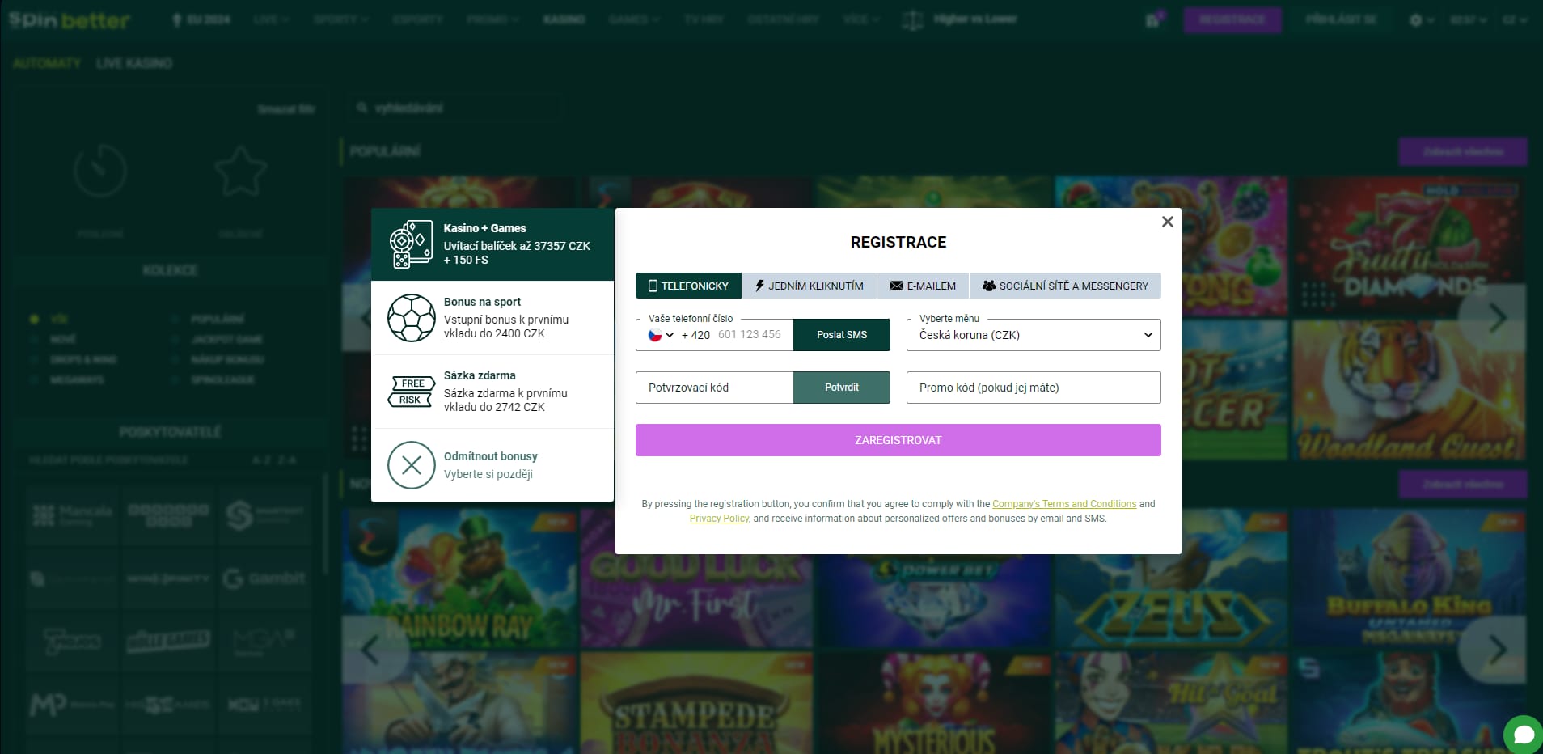Open the favorites star icon
This screenshot has height=754, width=1543.
click(x=240, y=171)
